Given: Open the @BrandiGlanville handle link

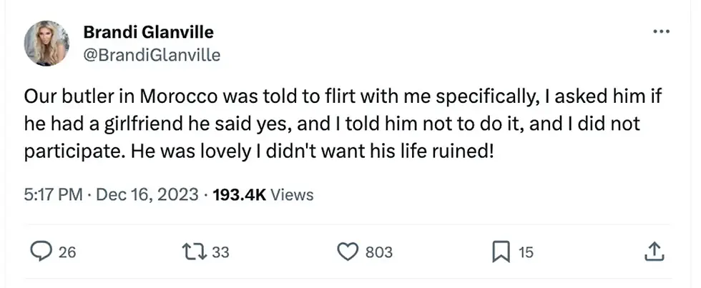Looking at the screenshot, I should (x=152, y=54).
